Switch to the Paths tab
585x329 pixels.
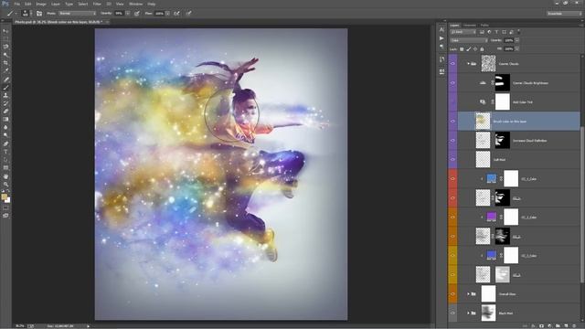[x=484, y=26]
